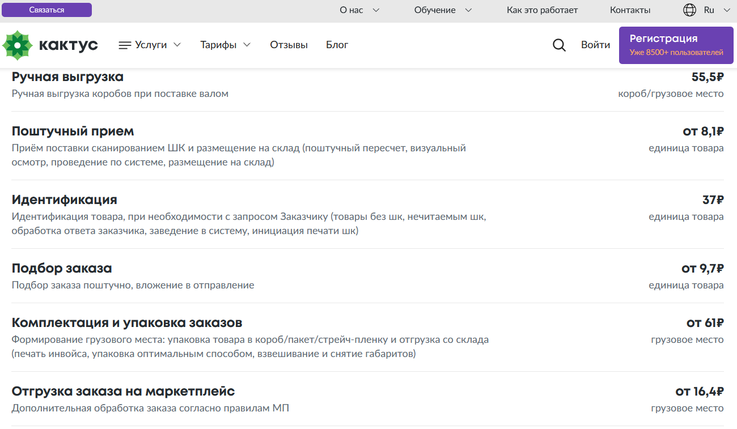Click the Комплектация и упаковка заказов heading

click(x=127, y=322)
